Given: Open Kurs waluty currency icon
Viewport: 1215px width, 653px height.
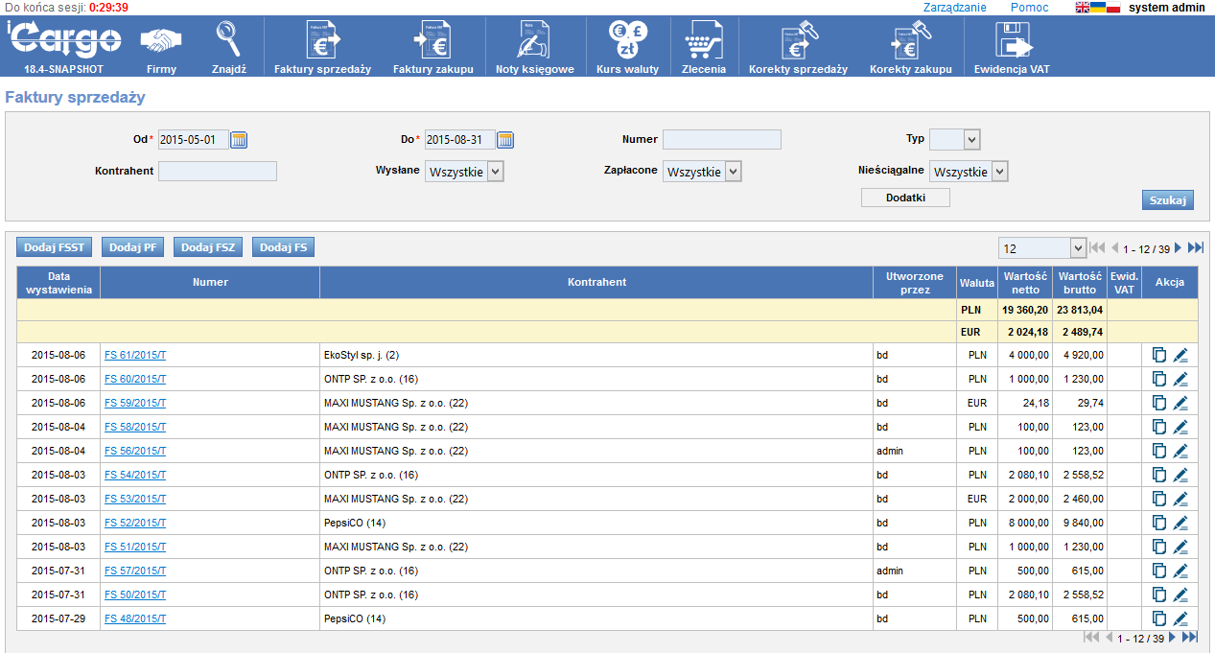Looking at the screenshot, I should [x=628, y=40].
